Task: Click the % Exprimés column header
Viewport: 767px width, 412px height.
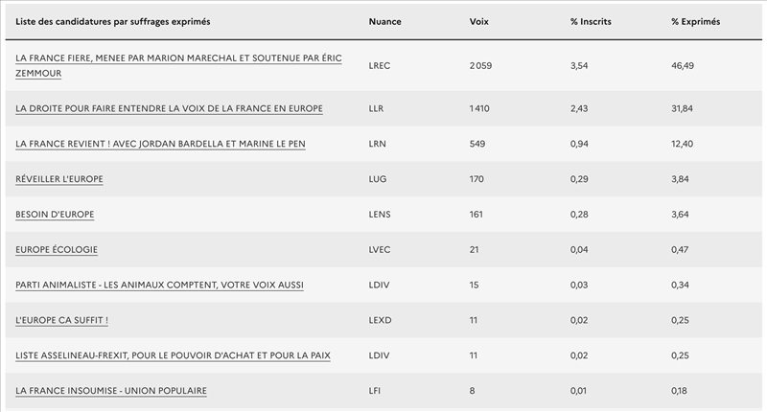Action: pos(695,21)
